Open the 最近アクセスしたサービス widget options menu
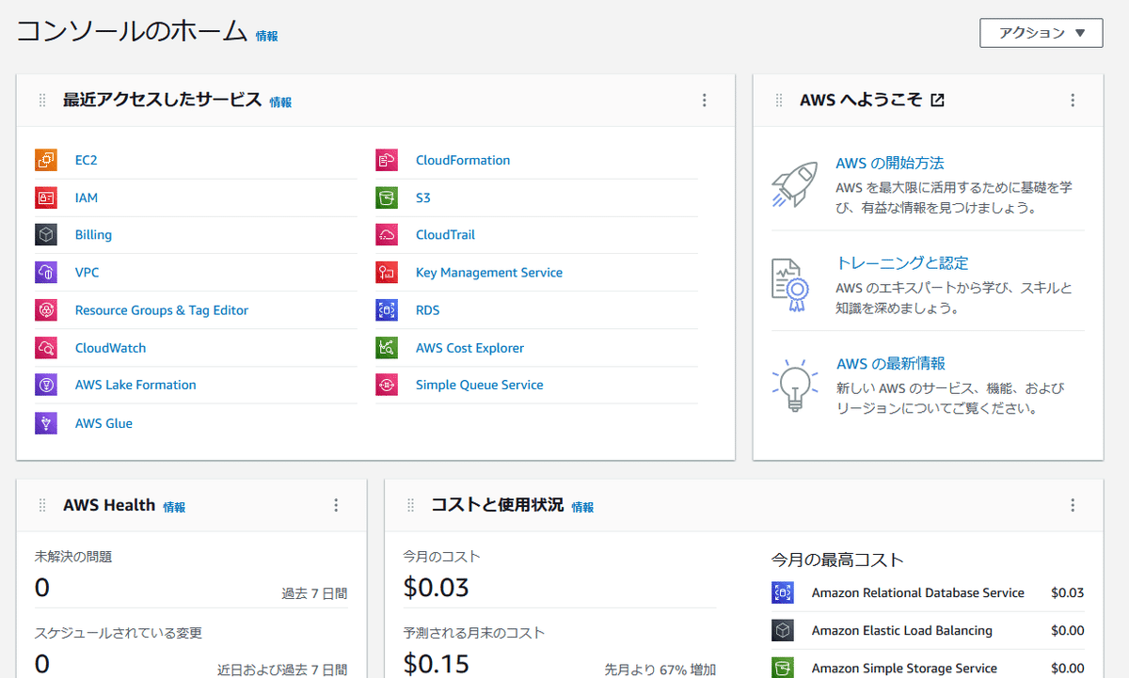 [x=705, y=101]
